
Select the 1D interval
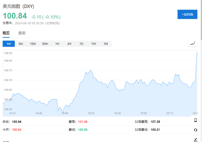82,44
